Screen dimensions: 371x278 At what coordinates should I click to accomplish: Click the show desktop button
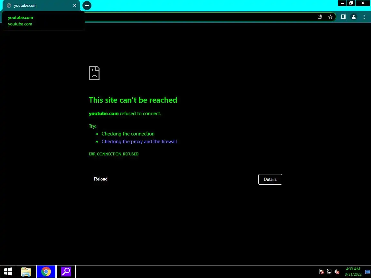[x=368, y=272]
